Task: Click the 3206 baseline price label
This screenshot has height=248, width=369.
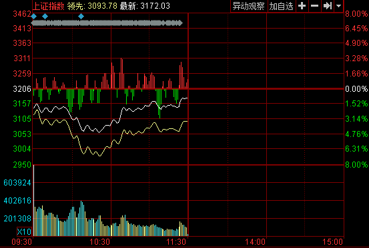Action: (x=22, y=89)
